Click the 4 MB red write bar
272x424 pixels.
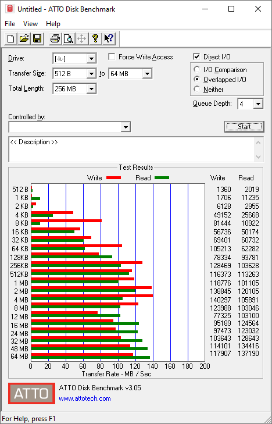92,296
